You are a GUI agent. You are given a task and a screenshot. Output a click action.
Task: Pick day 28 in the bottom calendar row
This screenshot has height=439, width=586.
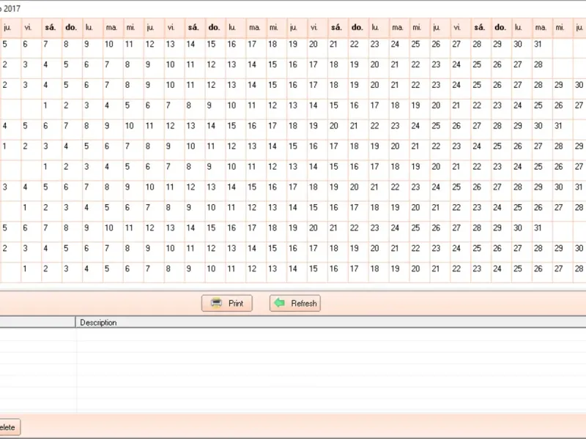point(579,269)
